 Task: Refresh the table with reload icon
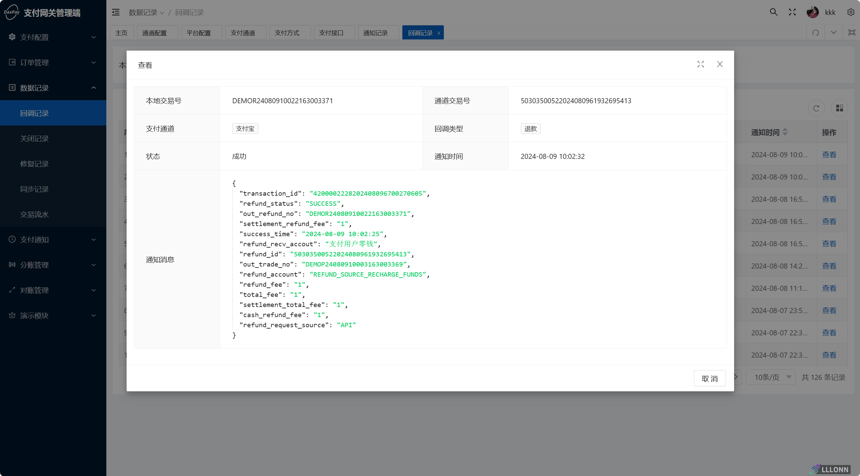click(816, 108)
